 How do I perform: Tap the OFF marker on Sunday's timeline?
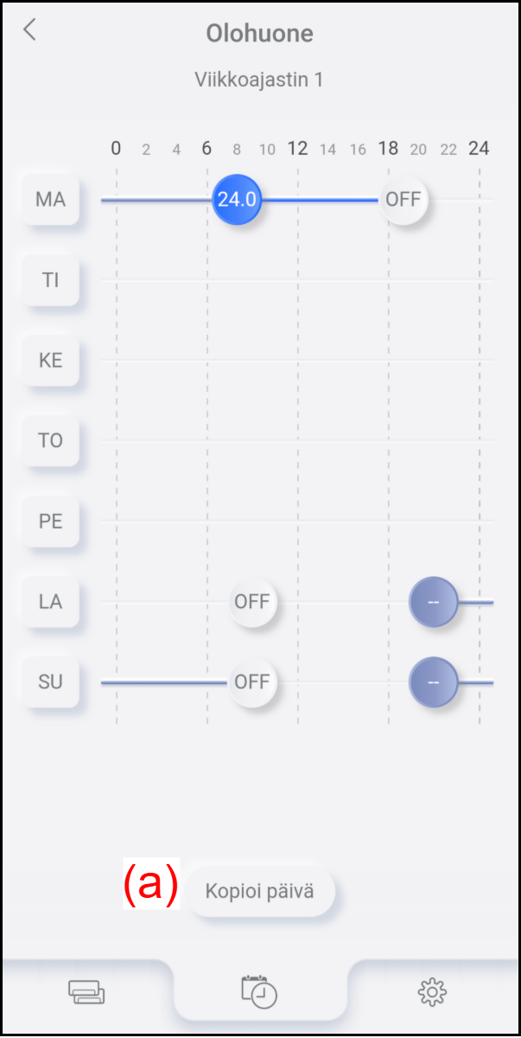pyautogui.click(x=252, y=682)
